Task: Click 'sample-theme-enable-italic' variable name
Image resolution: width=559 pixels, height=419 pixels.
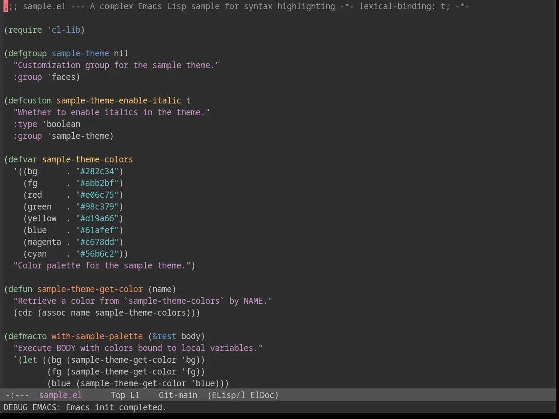Action: click(x=119, y=100)
